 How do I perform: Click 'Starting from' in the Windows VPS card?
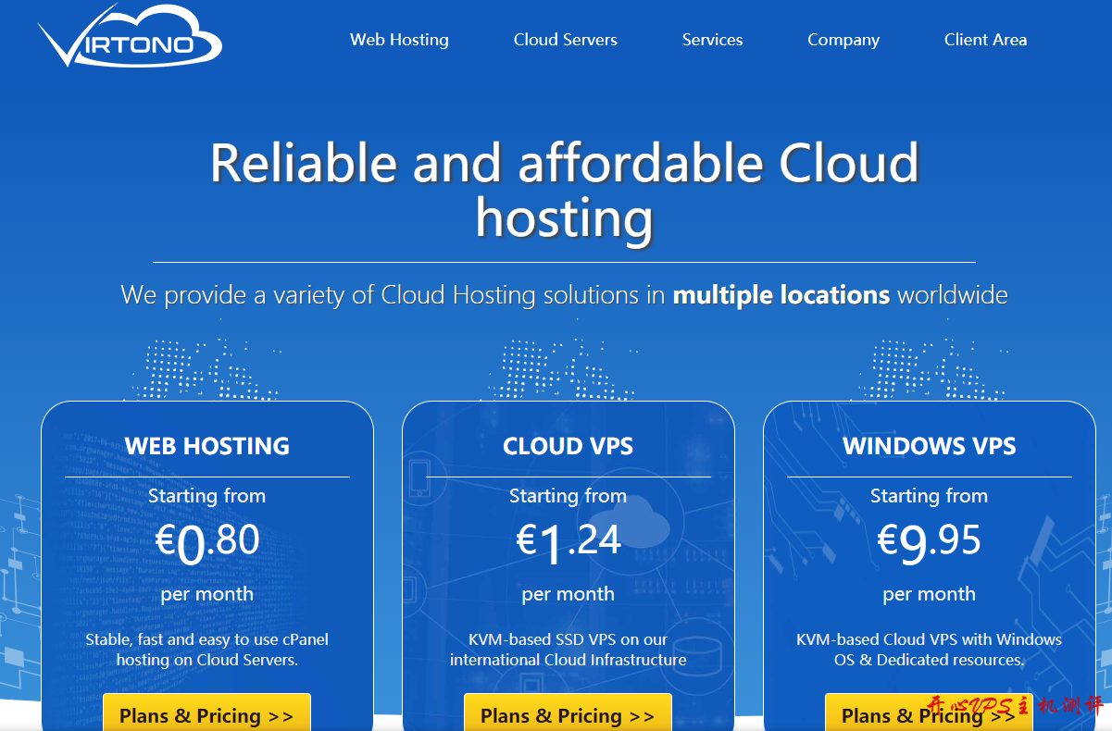click(x=930, y=496)
